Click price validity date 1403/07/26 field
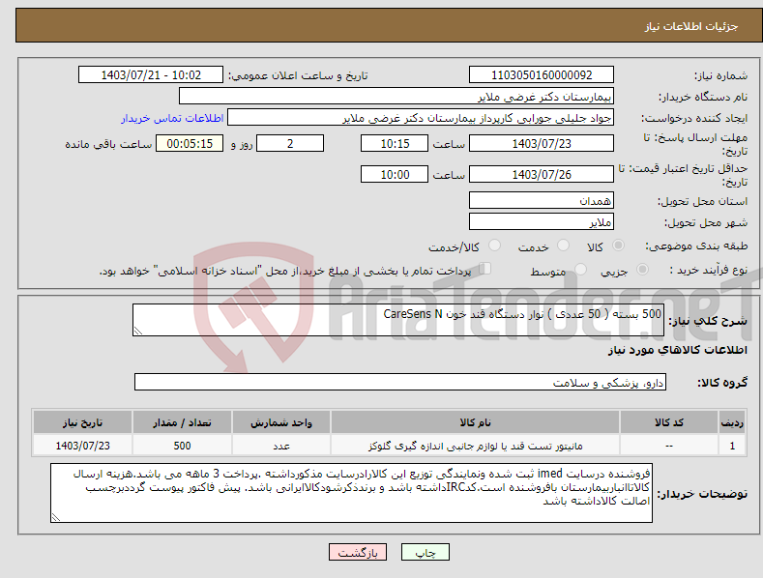This screenshot has height=578, width=763. (542, 174)
